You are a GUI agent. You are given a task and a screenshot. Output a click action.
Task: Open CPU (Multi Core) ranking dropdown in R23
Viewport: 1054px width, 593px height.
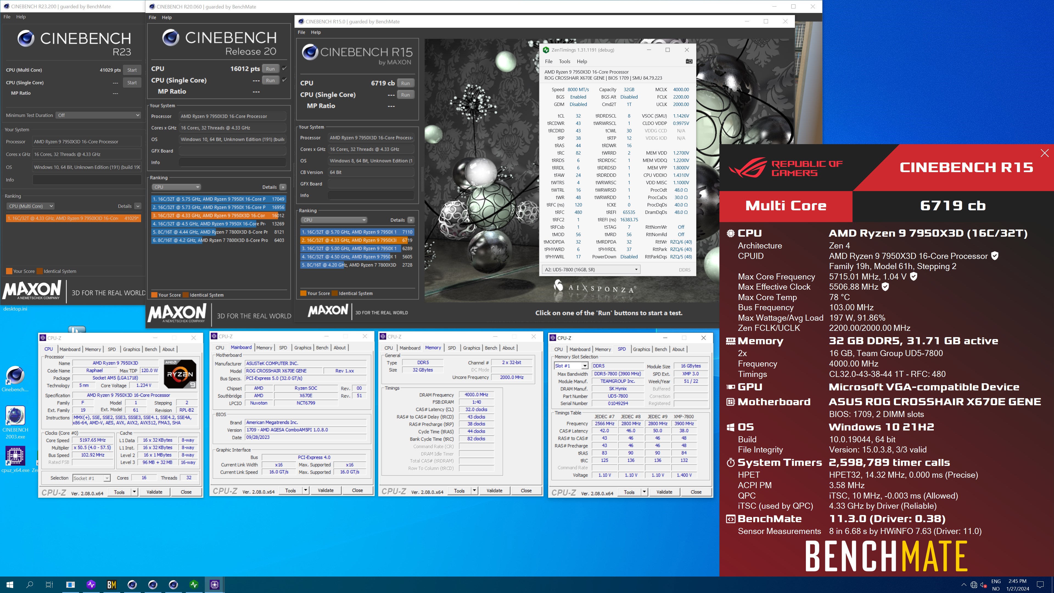click(31, 206)
